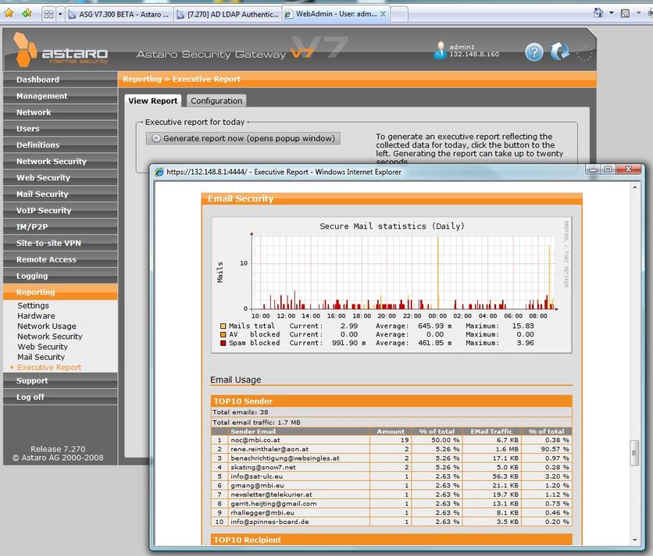Expand the feeds dropdown arrow
The image size is (653, 556).
tap(638, 13)
